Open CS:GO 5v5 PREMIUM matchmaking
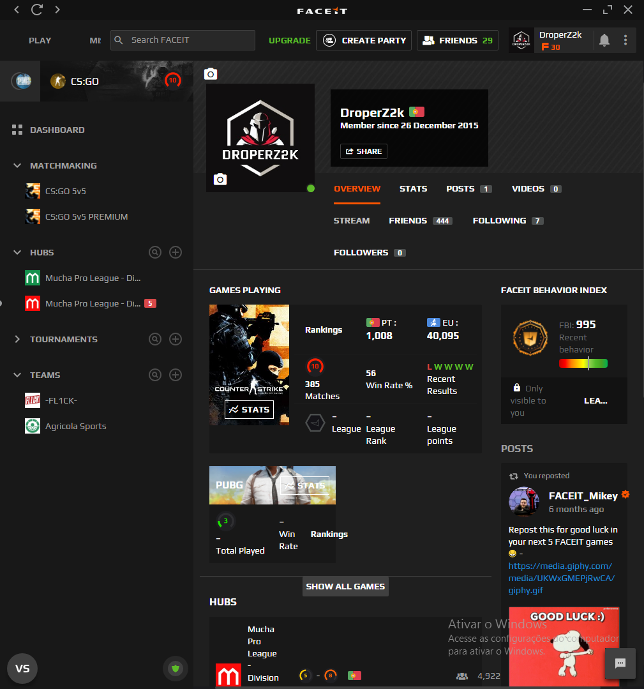The width and height of the screenshot is (644, 689). (77, 216)
